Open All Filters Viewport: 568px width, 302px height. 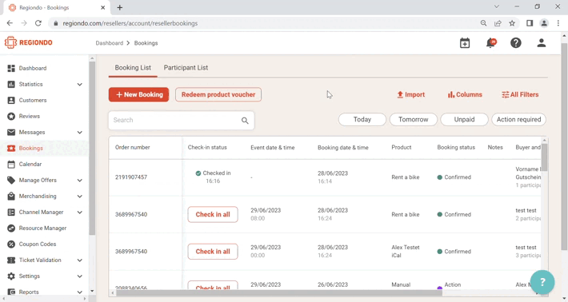click(x=520, y=94)
